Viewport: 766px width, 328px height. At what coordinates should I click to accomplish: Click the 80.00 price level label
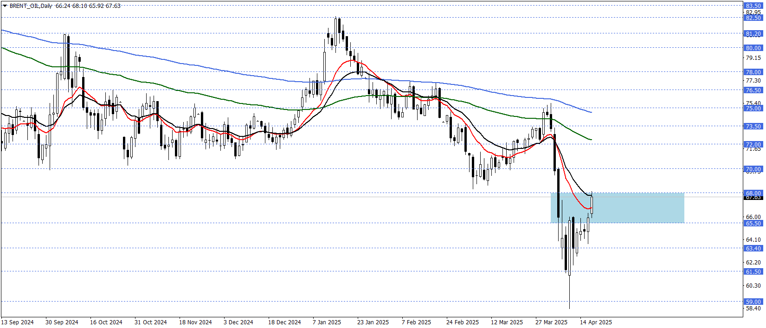(x=753, y=48)
